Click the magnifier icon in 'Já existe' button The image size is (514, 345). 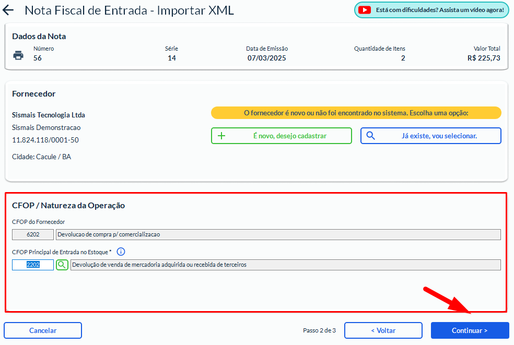pyautogui.click(x=370, y=136)
